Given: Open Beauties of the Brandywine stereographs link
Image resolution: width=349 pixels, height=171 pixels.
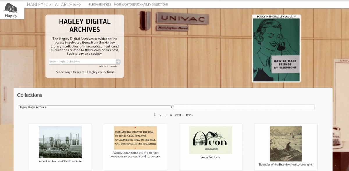Looking at the screenshot, I should [286, 165].
